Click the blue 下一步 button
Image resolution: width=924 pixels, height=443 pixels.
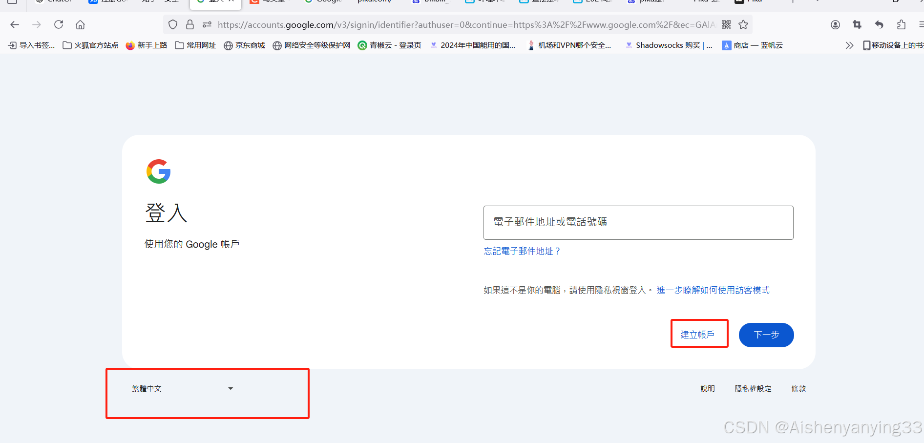coord(766,335)
